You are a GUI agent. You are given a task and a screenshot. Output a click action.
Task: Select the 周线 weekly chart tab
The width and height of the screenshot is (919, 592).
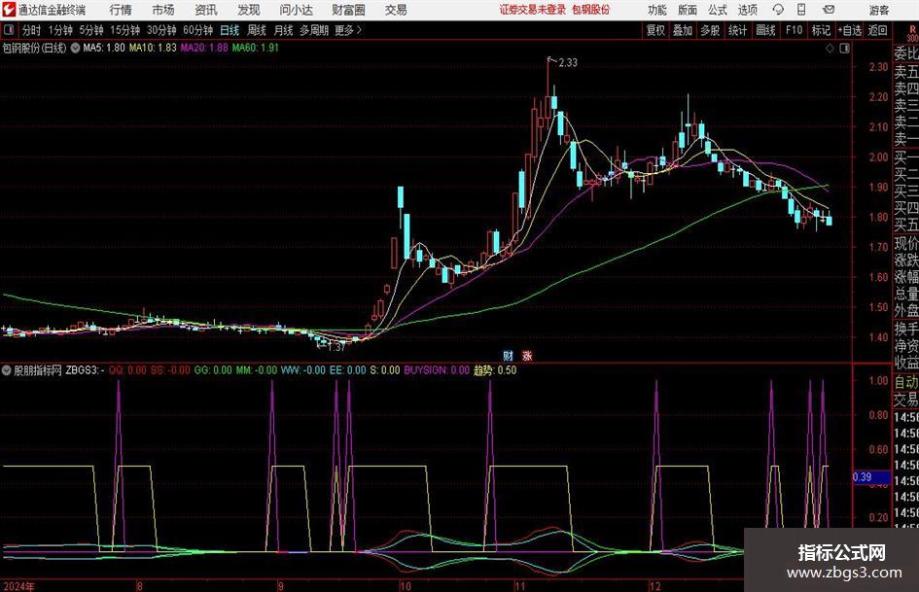256,30
